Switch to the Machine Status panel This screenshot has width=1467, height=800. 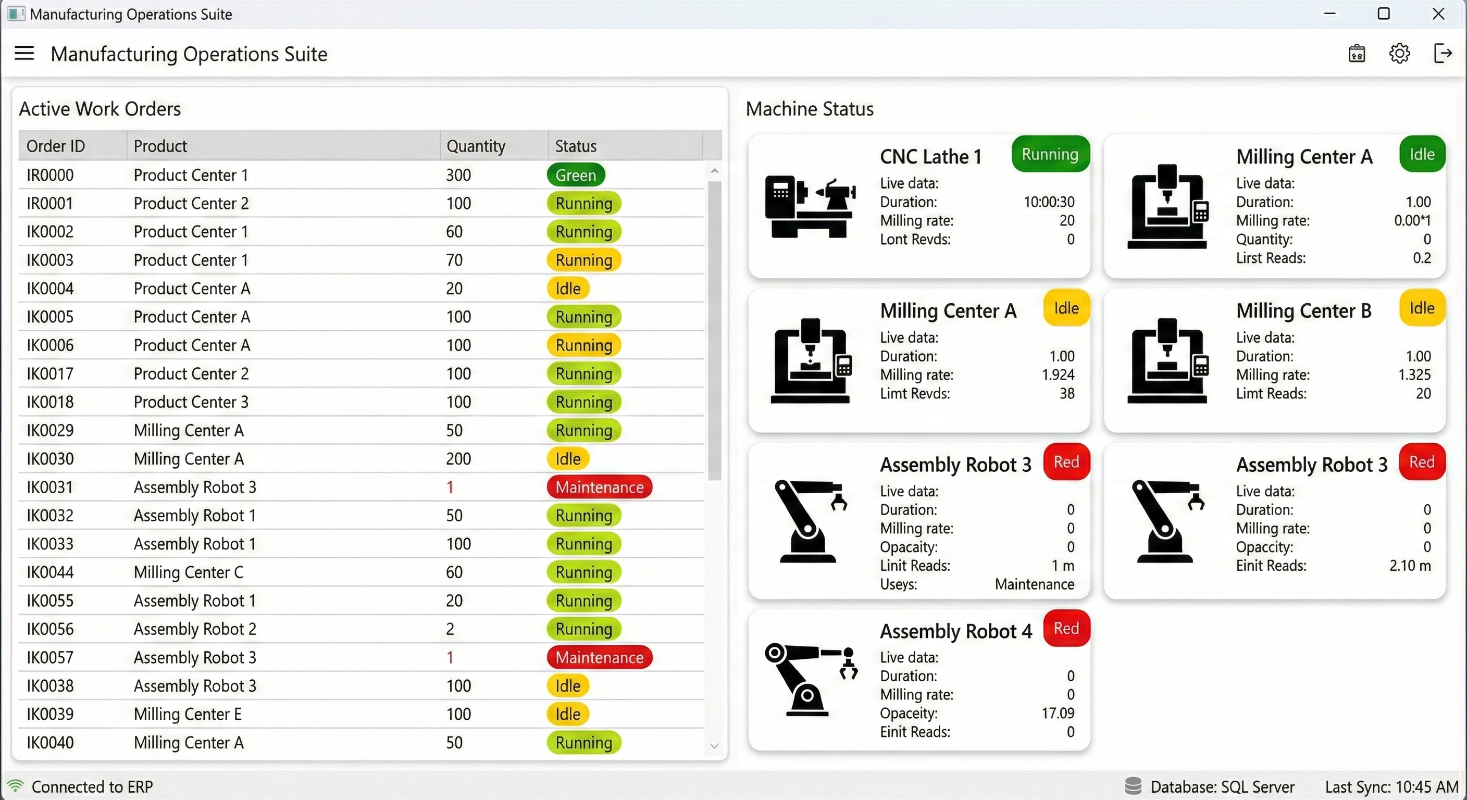tap(810, 108)
